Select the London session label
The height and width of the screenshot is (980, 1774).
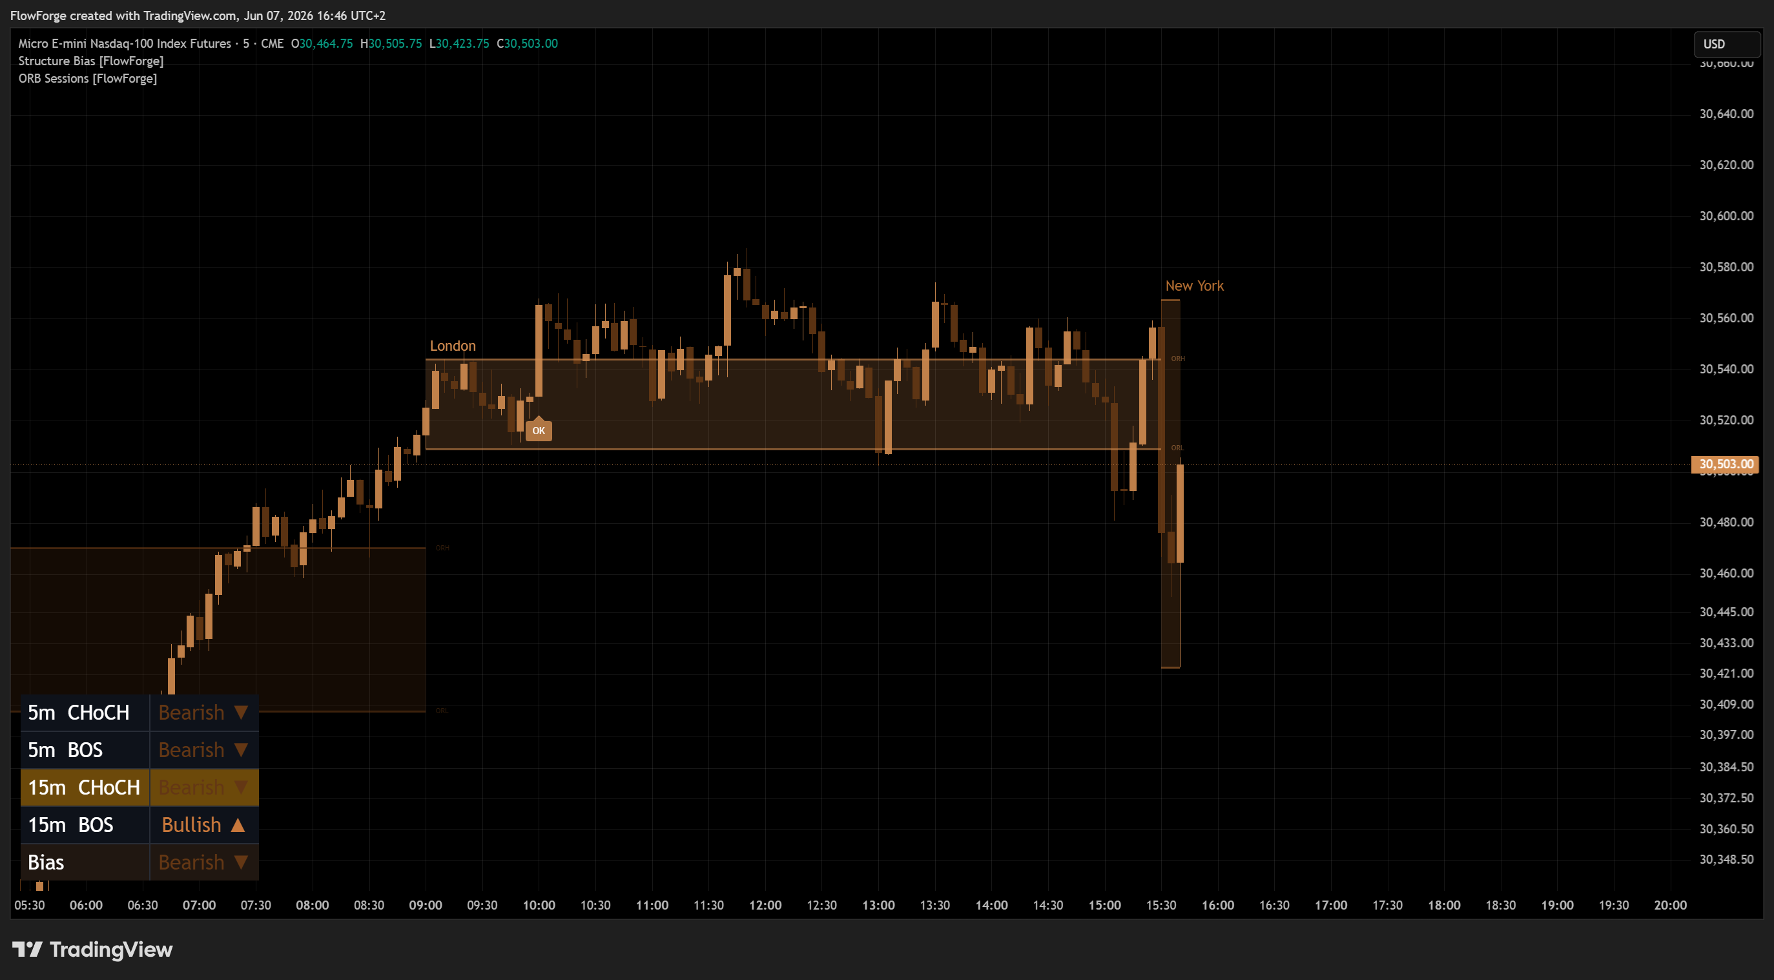pyautogui.click(x=453, y=346)
